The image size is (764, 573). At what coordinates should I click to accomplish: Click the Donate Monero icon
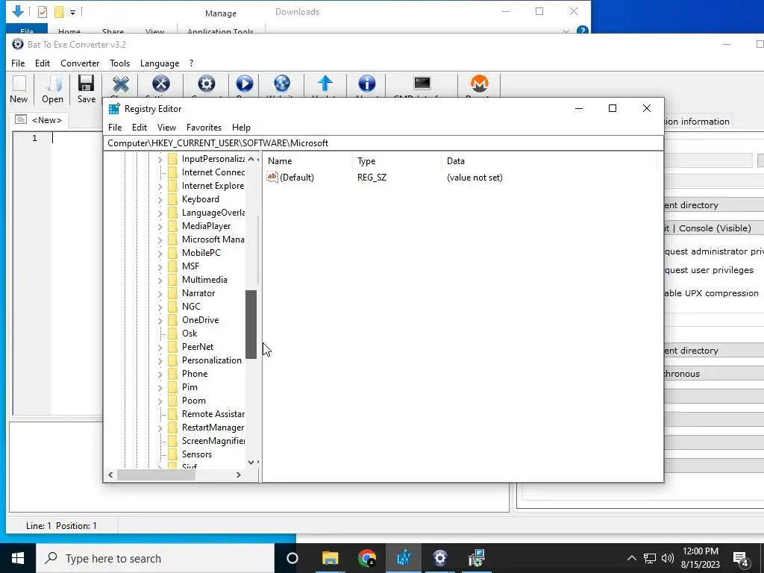(479, 84)
